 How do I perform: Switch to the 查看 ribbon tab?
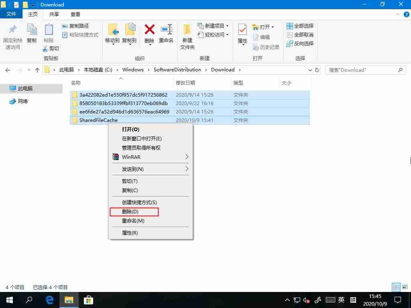pos(75,14)
